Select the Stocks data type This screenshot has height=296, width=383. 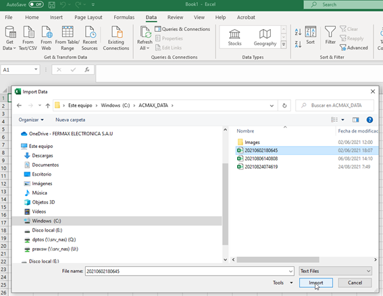pyautogui.click(x=235, y=37)
